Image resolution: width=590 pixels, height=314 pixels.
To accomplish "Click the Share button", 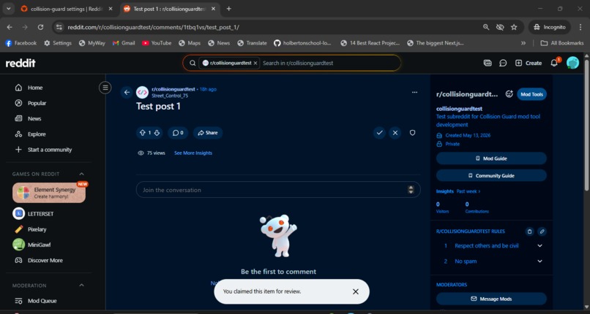I will [208, 133].
